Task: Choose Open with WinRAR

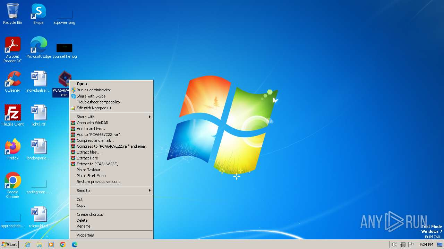Action: click(x=111, y=123)
